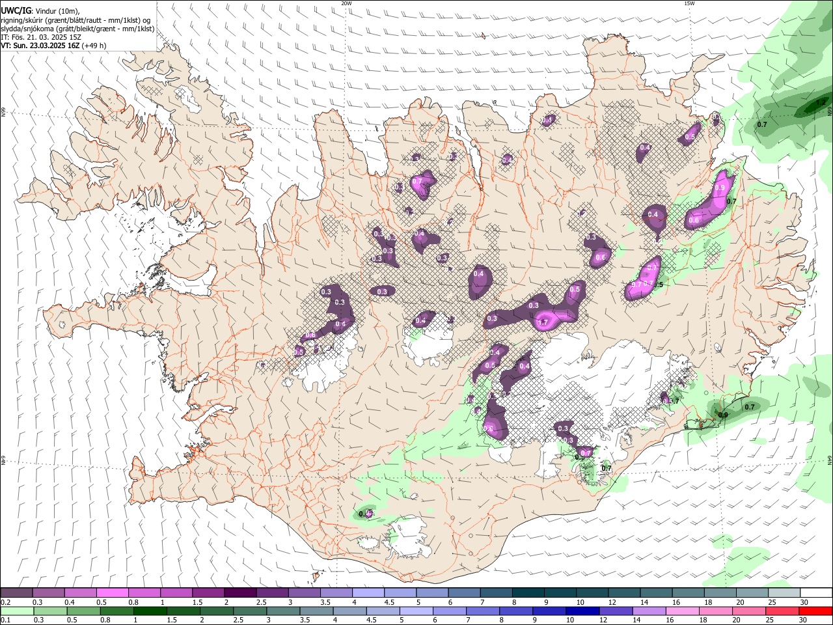Viewport: 833px width, 625px height.
Task: Click the pale grey swatch labeled 25 in upper legend
Action: pyautogui.click(x=785, y=593)
